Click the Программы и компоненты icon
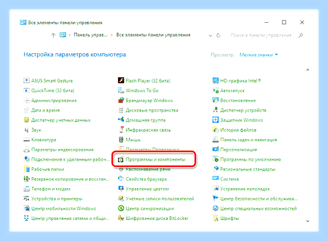 coord(121,160)
